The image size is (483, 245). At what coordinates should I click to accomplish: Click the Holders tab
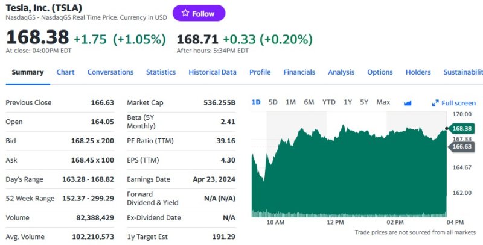coord(418,72)
